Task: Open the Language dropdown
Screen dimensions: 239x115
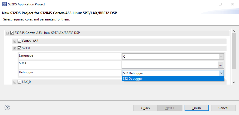Action: pyautogui.click(x=221, y=57)
